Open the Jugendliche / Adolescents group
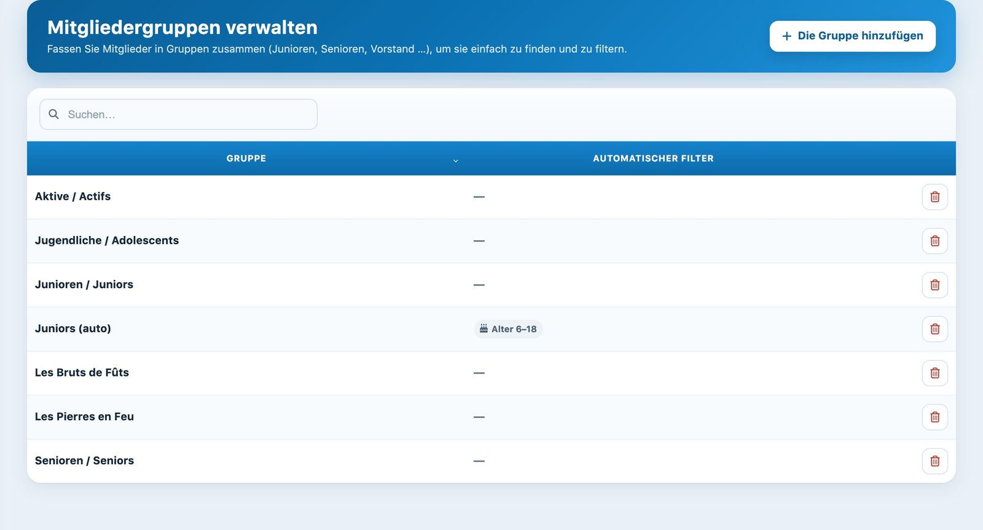The height and width of the screenshot is (530, 983). click(107, 241)
